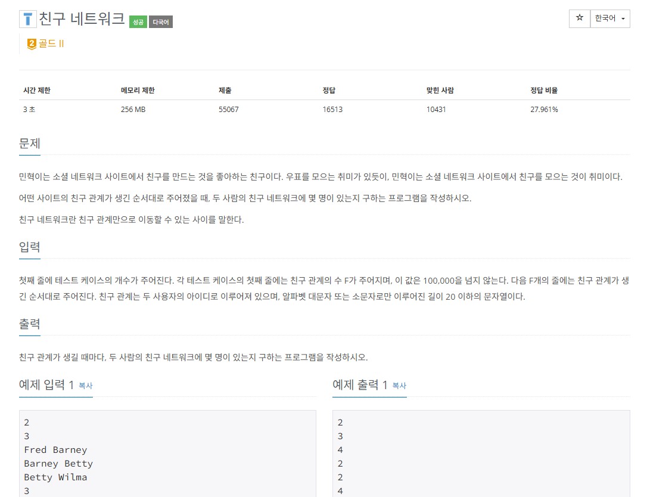Image resolution: width=647 pixels, height=497 pixels.
Task: Click the 친구 네트워크 title text
Action: [82, 19]
